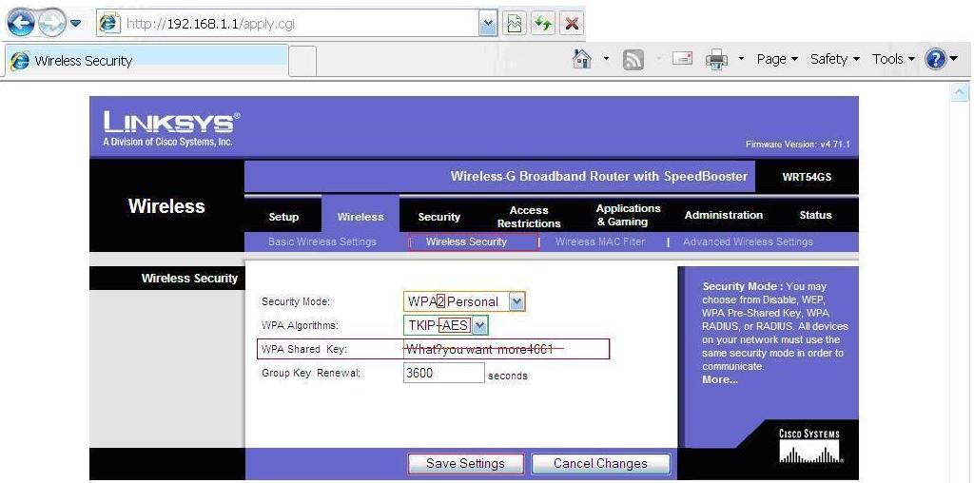
Task: Open the Access Restrictions tab
Action: pyautogui.click(x=529, y=217)
